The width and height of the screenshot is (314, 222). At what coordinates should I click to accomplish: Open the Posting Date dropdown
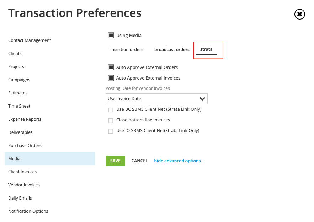click(156, 99)
